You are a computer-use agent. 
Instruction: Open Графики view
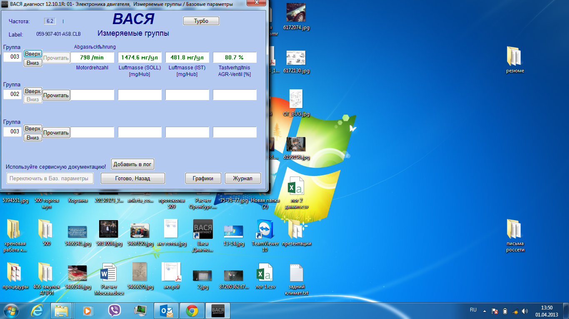[x=203, y=178]
